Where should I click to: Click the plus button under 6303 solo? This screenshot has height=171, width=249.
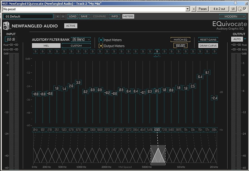(x=159, y=55)
